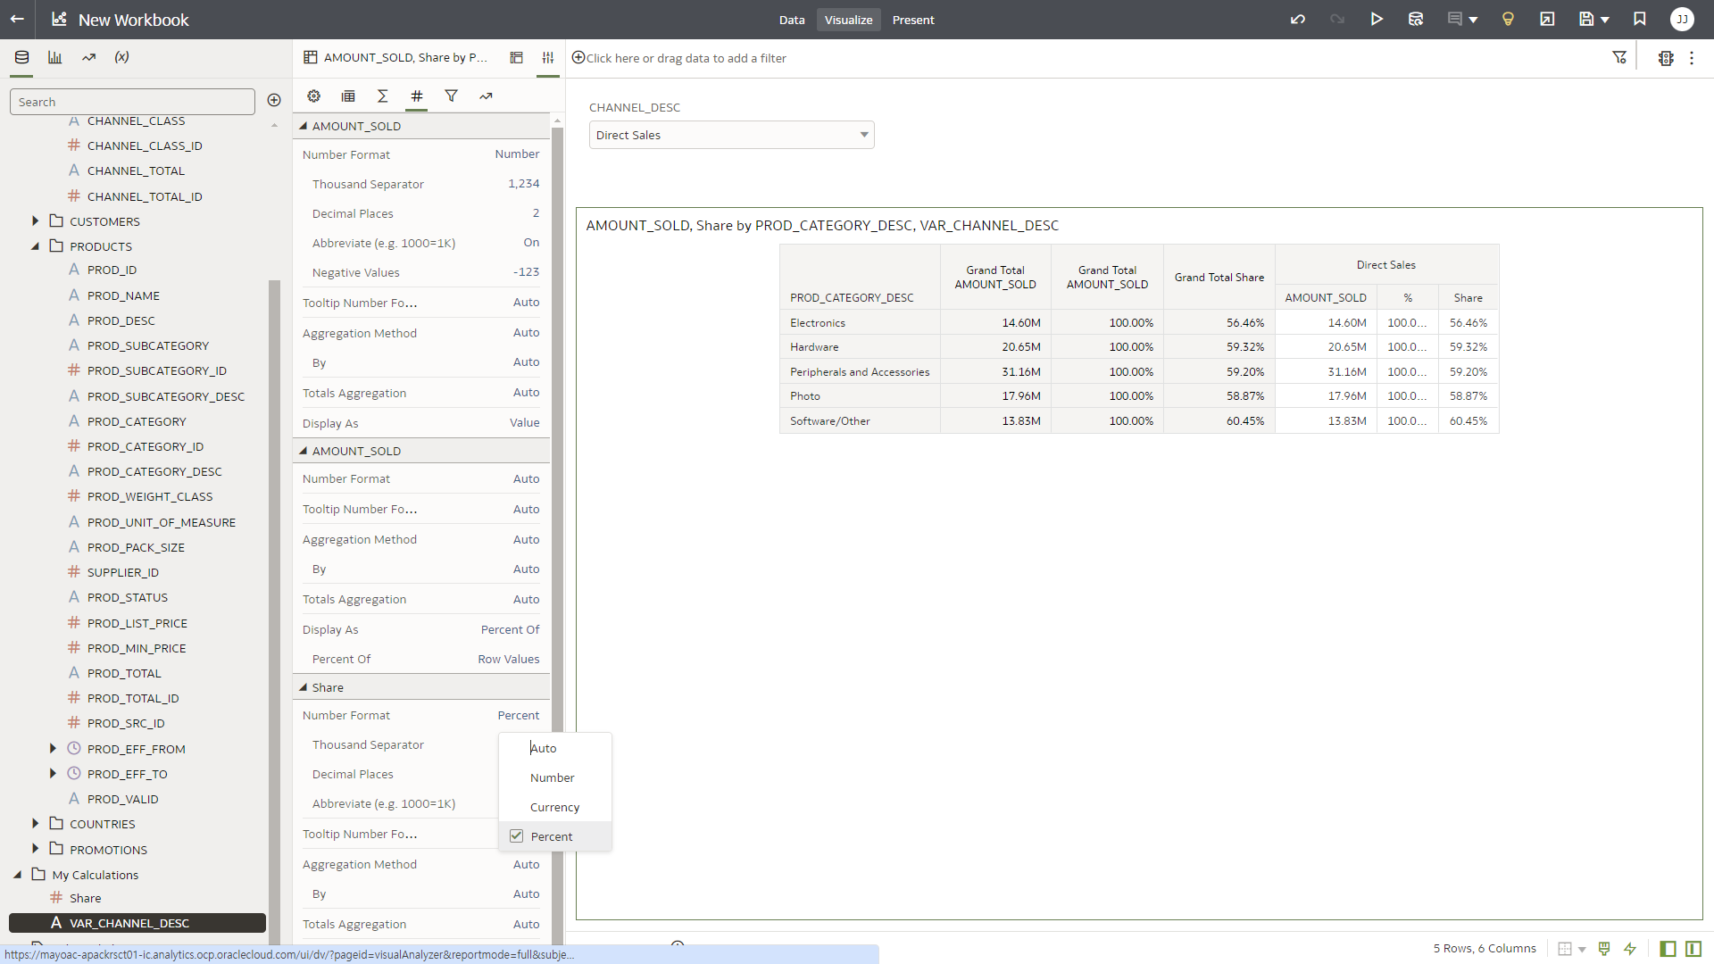The width and height of the screenshot is (1714, 964).
Task: Switch to the Present tab
Action: [x=913, y=20]
